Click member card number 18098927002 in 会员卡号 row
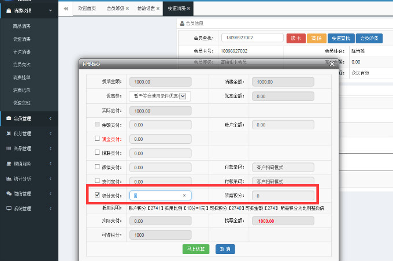This screenshot has height=261, width=393. click(234, 51)
